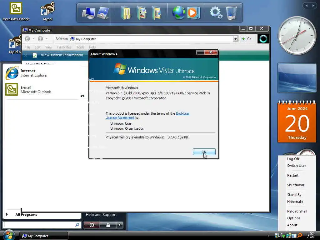Click the green shield tray icon
The width and height of the screenshot is (320, 240).
[x=282, y=236]
